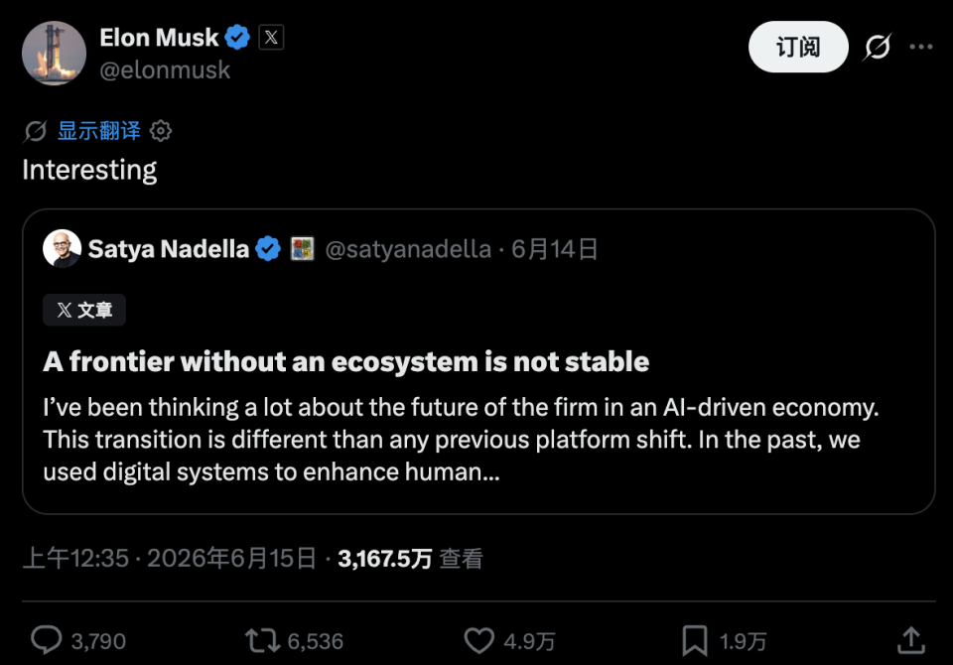Image resolution: width=953 pixels, height=665 pixels.
Task: Click 显示翻译 to show translation
Action: pos(99,131)
